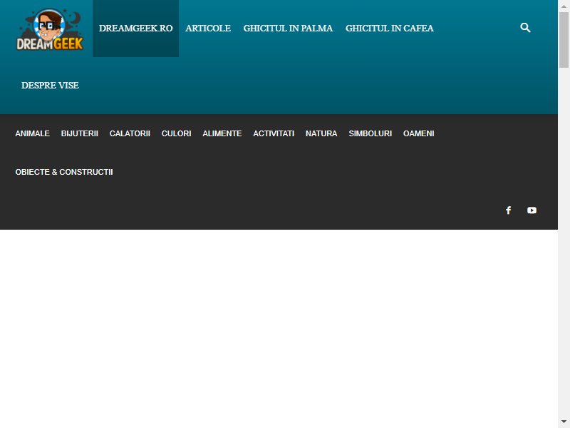
Task: Click the vertical scrollbar thumb
Action: [564, 40]
